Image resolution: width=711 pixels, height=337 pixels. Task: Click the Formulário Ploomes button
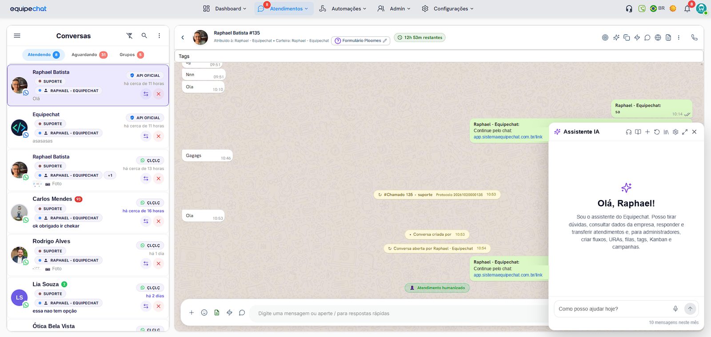pos(360,41)
